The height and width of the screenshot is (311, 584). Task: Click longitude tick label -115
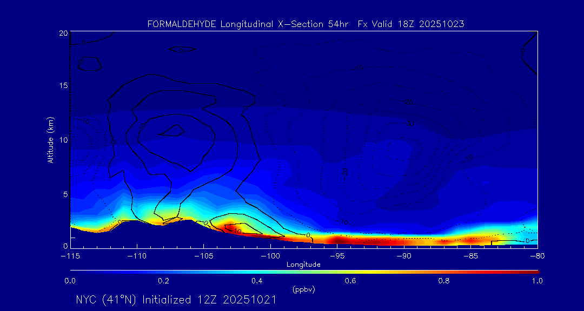coord(70,256)
